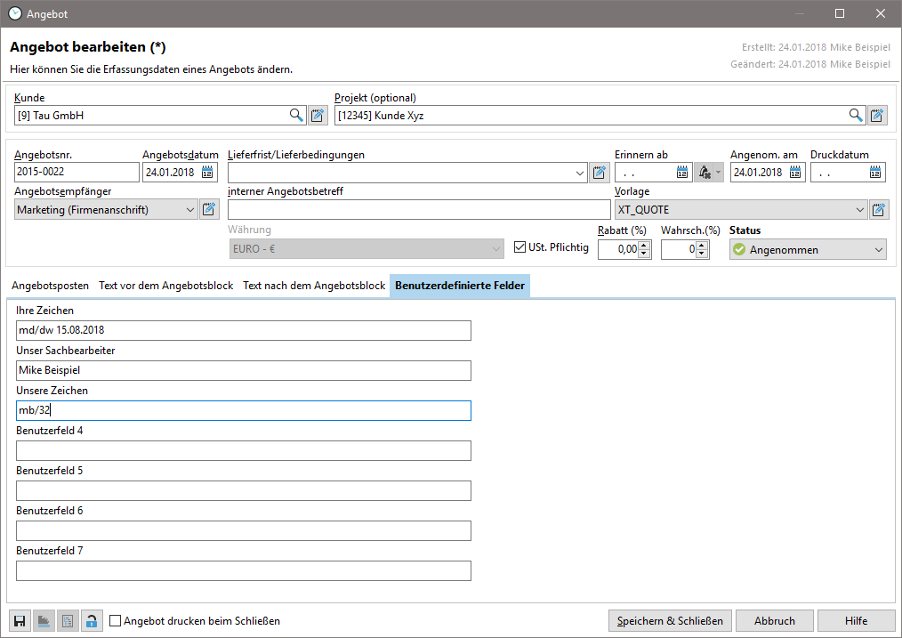902x638 pixels.
Task: Click the reminder bell icon beside Erinnern ab
Action: click(705, 173)
